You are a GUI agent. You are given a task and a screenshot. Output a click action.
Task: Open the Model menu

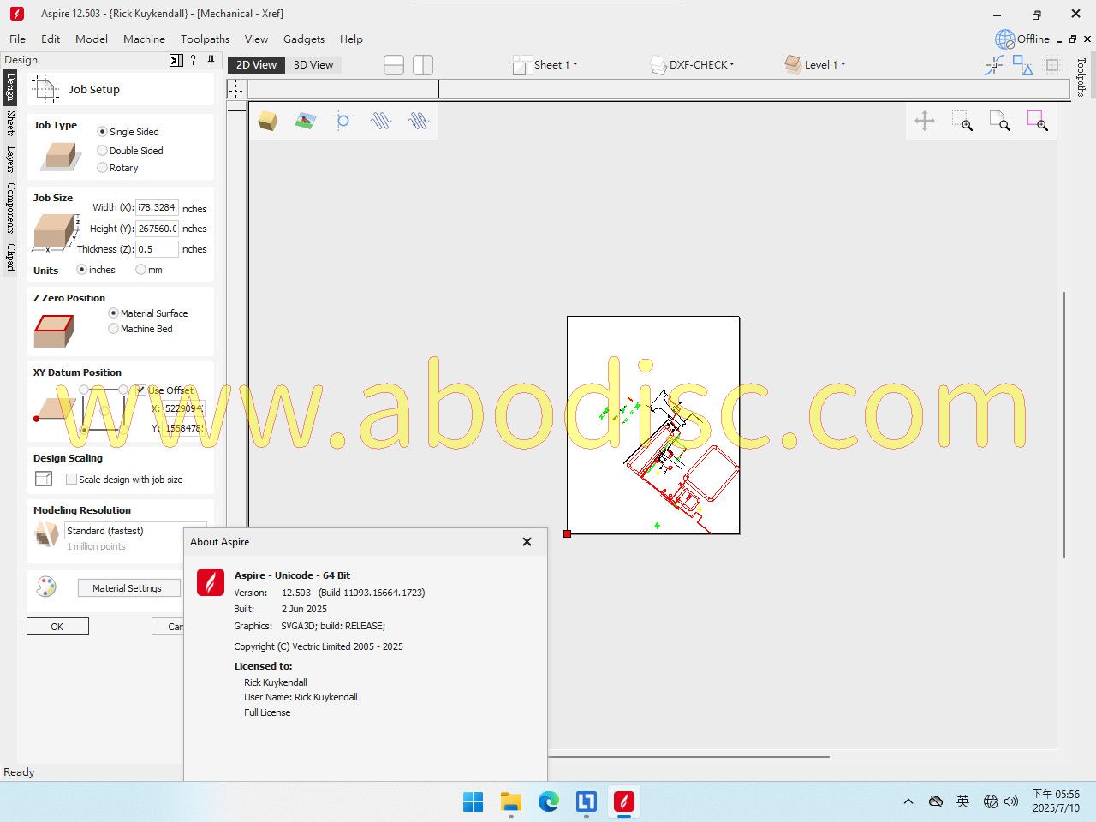coord(92,39)
